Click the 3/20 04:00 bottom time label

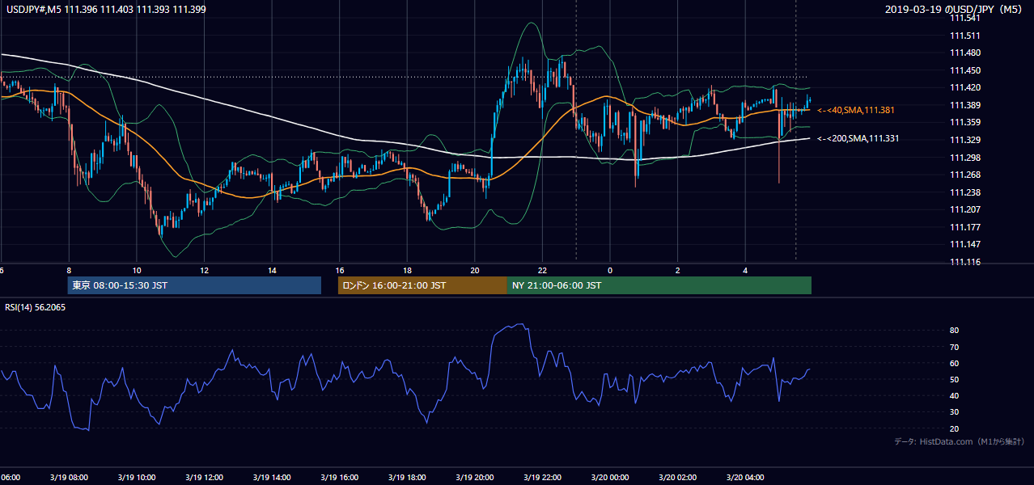(745, 478)
